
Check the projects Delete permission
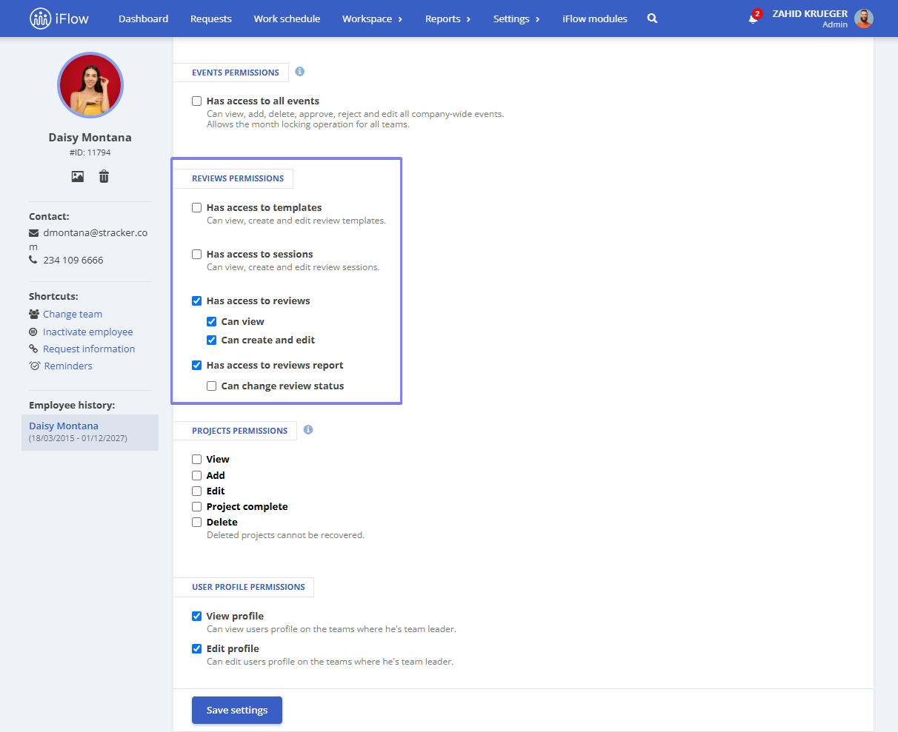click(196, 522)
